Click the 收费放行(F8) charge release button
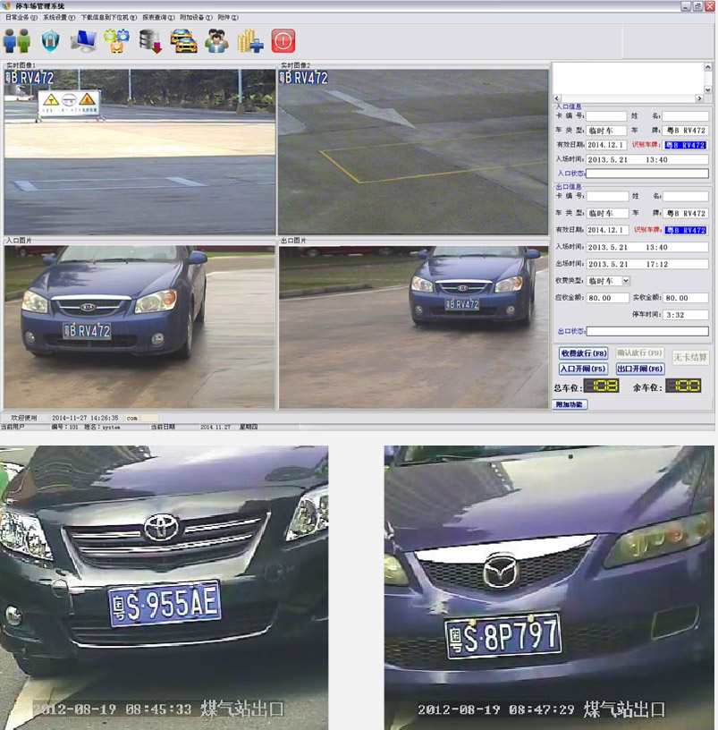 (583, 352)
